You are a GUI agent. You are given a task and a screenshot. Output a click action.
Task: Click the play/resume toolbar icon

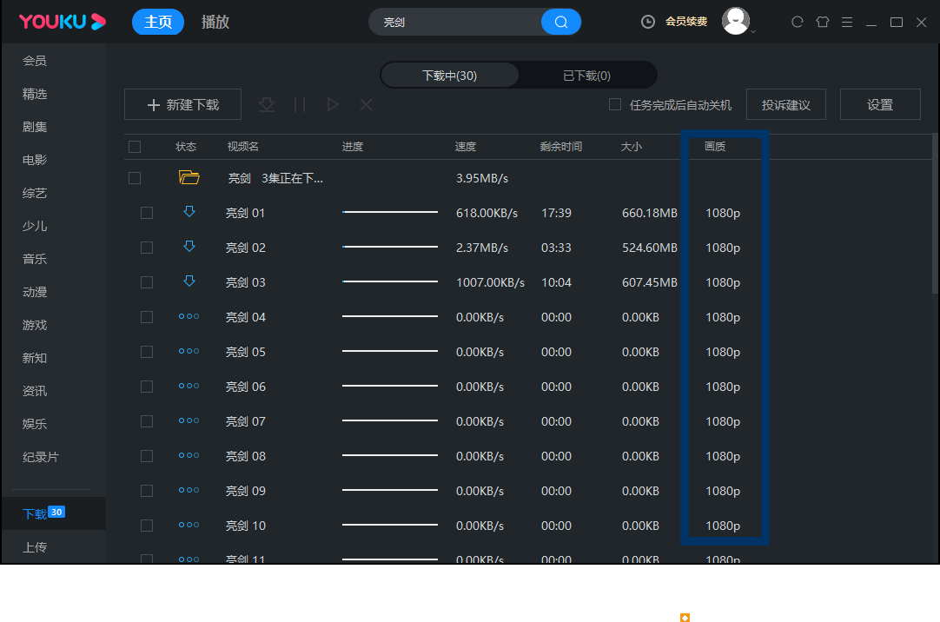tap(333, 105)
